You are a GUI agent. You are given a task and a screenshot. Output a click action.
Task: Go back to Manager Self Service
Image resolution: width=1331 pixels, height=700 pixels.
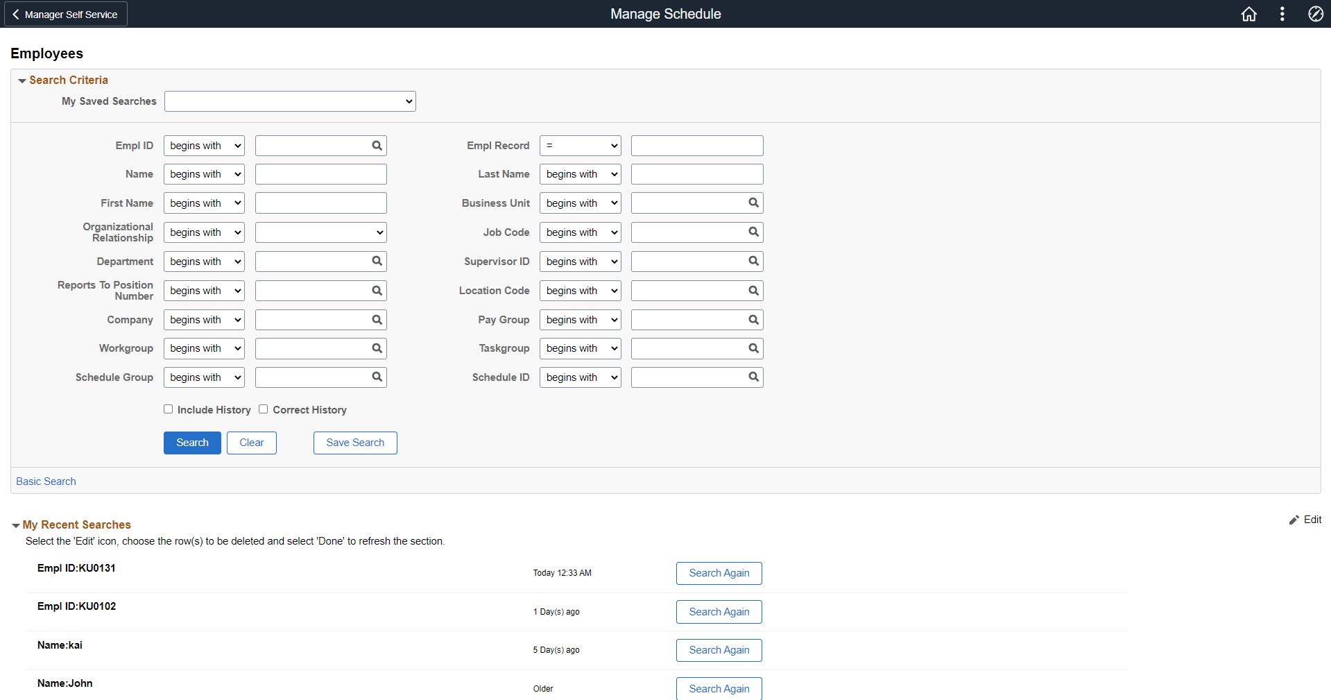click(65, 14)
